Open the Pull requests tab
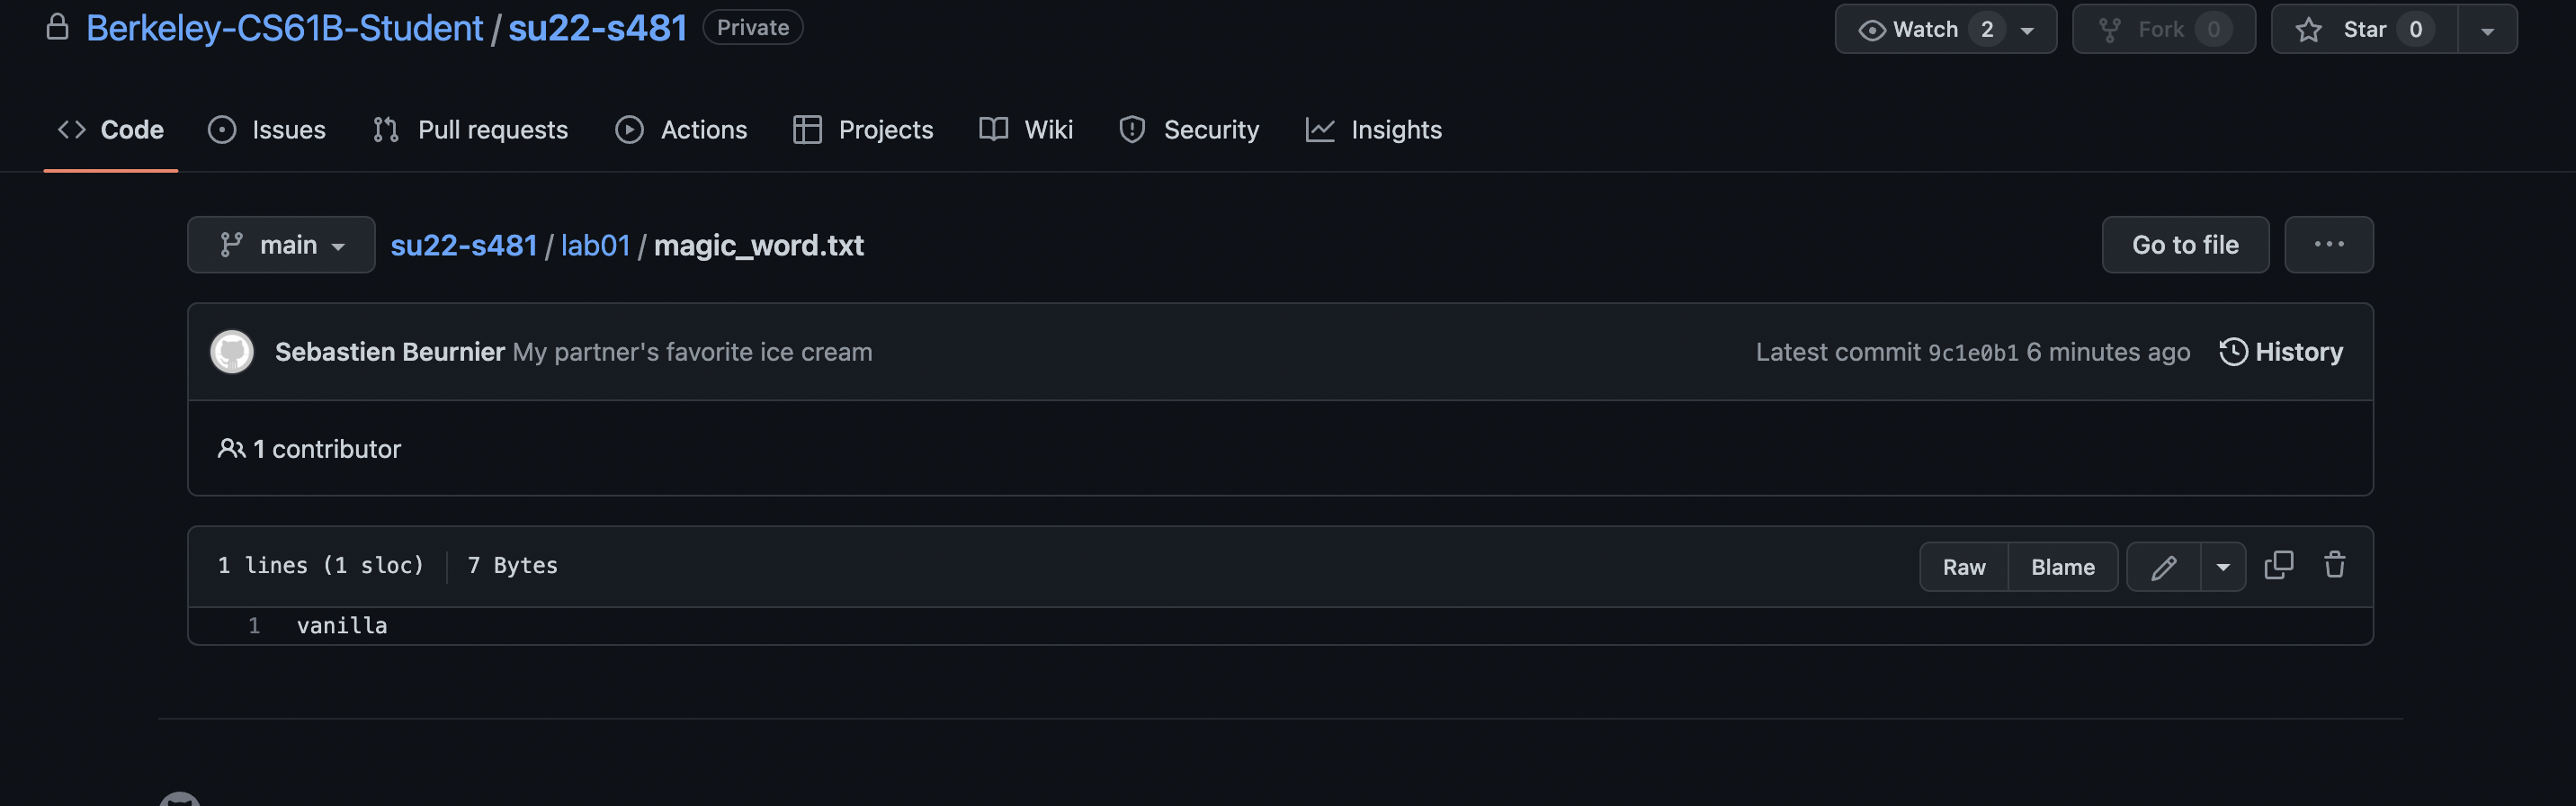This screenshot has width=2576, height=806. click(470, 130)
